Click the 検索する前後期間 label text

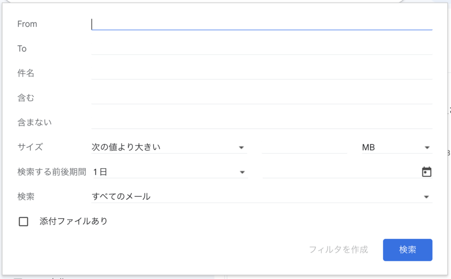click(x=52, y=172)
